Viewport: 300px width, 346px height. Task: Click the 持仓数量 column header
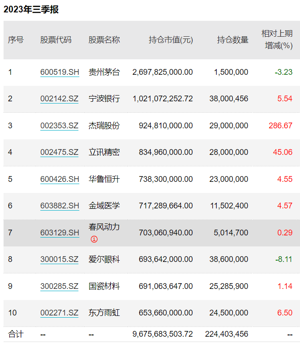coord(233,40)
